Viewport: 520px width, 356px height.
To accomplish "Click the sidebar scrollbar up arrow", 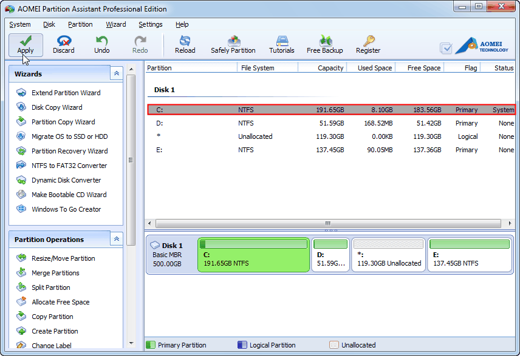I will [131, 69].
